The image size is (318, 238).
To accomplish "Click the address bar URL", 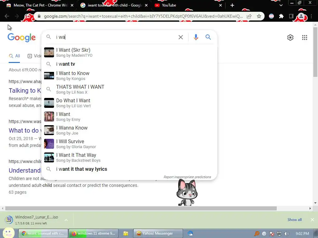I will 143,16.
